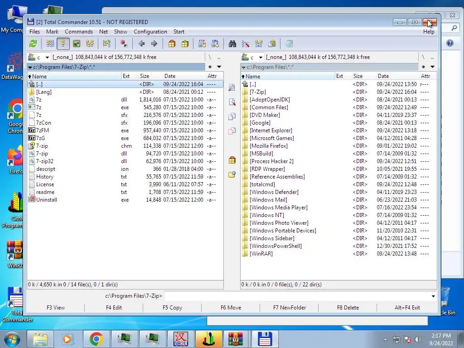Select the [Process Hacker 2] folder
464x348 pixels.
pyautogui.click(x=338, y=161)
